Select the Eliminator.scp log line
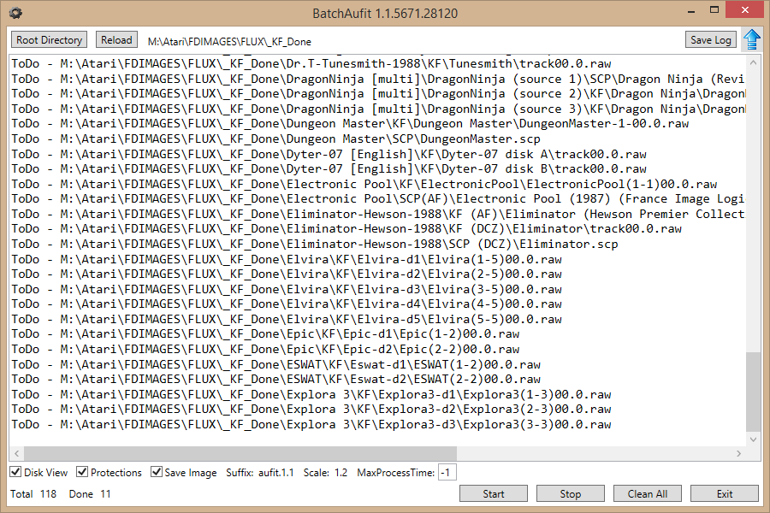Screen dimensions: 770x513 pyautogui.click(x=314, y=244)
